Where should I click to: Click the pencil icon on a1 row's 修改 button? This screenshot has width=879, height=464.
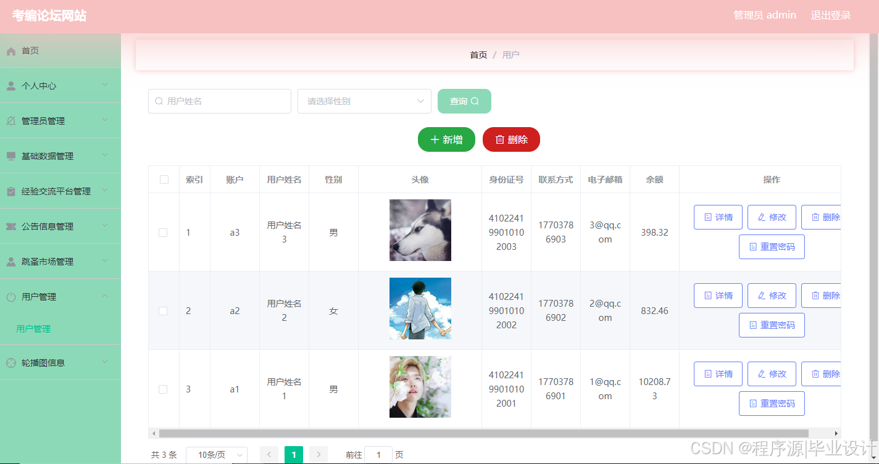point(762,374)
